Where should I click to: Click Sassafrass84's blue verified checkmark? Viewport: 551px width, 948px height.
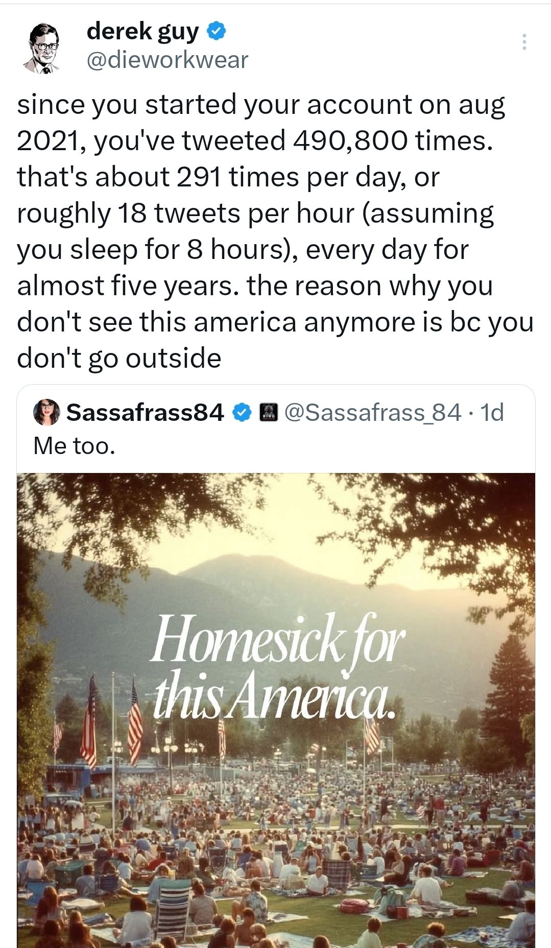[x=242, y=412]
